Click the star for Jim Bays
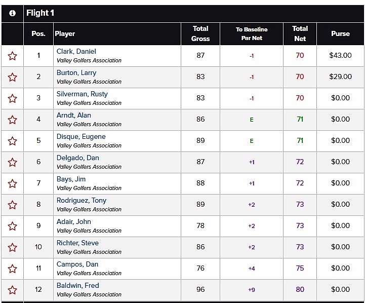The image size is (365, 303). pyautogui.click(x=12, y=183)
